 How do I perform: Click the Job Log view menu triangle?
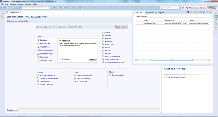coord(207,12)
